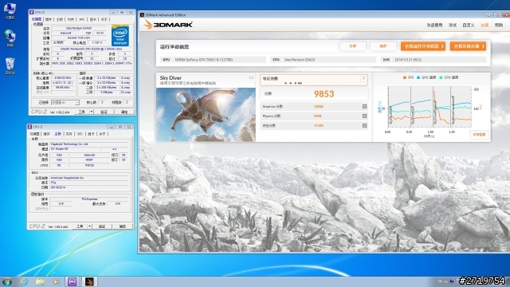Click the Sky Diver title text
Screen dimensions: 510x287
[x=171, y=78]
